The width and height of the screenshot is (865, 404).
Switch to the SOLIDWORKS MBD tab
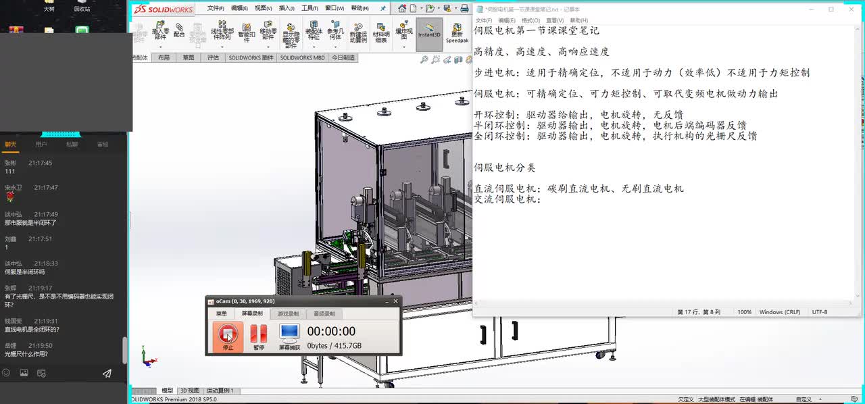[x=302, y=58]
